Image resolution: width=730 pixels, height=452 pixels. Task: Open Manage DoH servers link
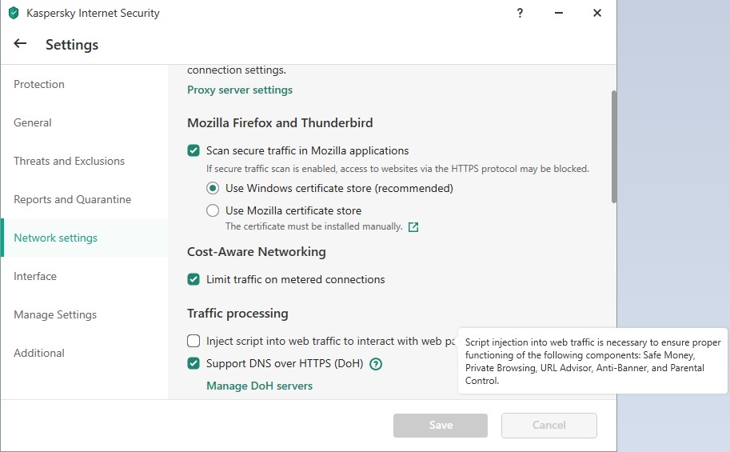pos(259,386)
